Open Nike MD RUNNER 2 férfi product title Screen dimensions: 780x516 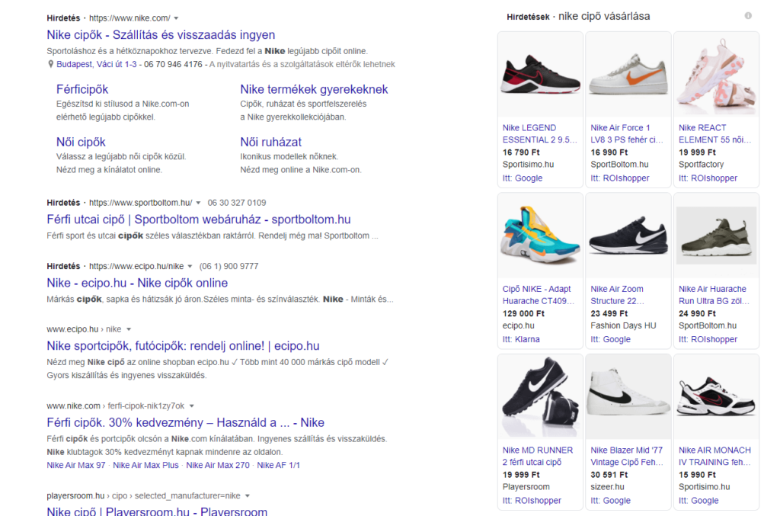point(538,457)
